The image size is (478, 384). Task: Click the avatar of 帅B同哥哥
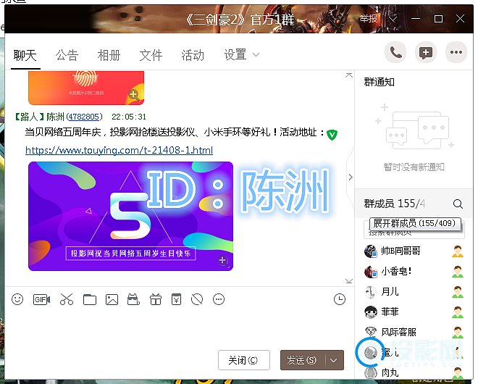click(x=371, y=251)
